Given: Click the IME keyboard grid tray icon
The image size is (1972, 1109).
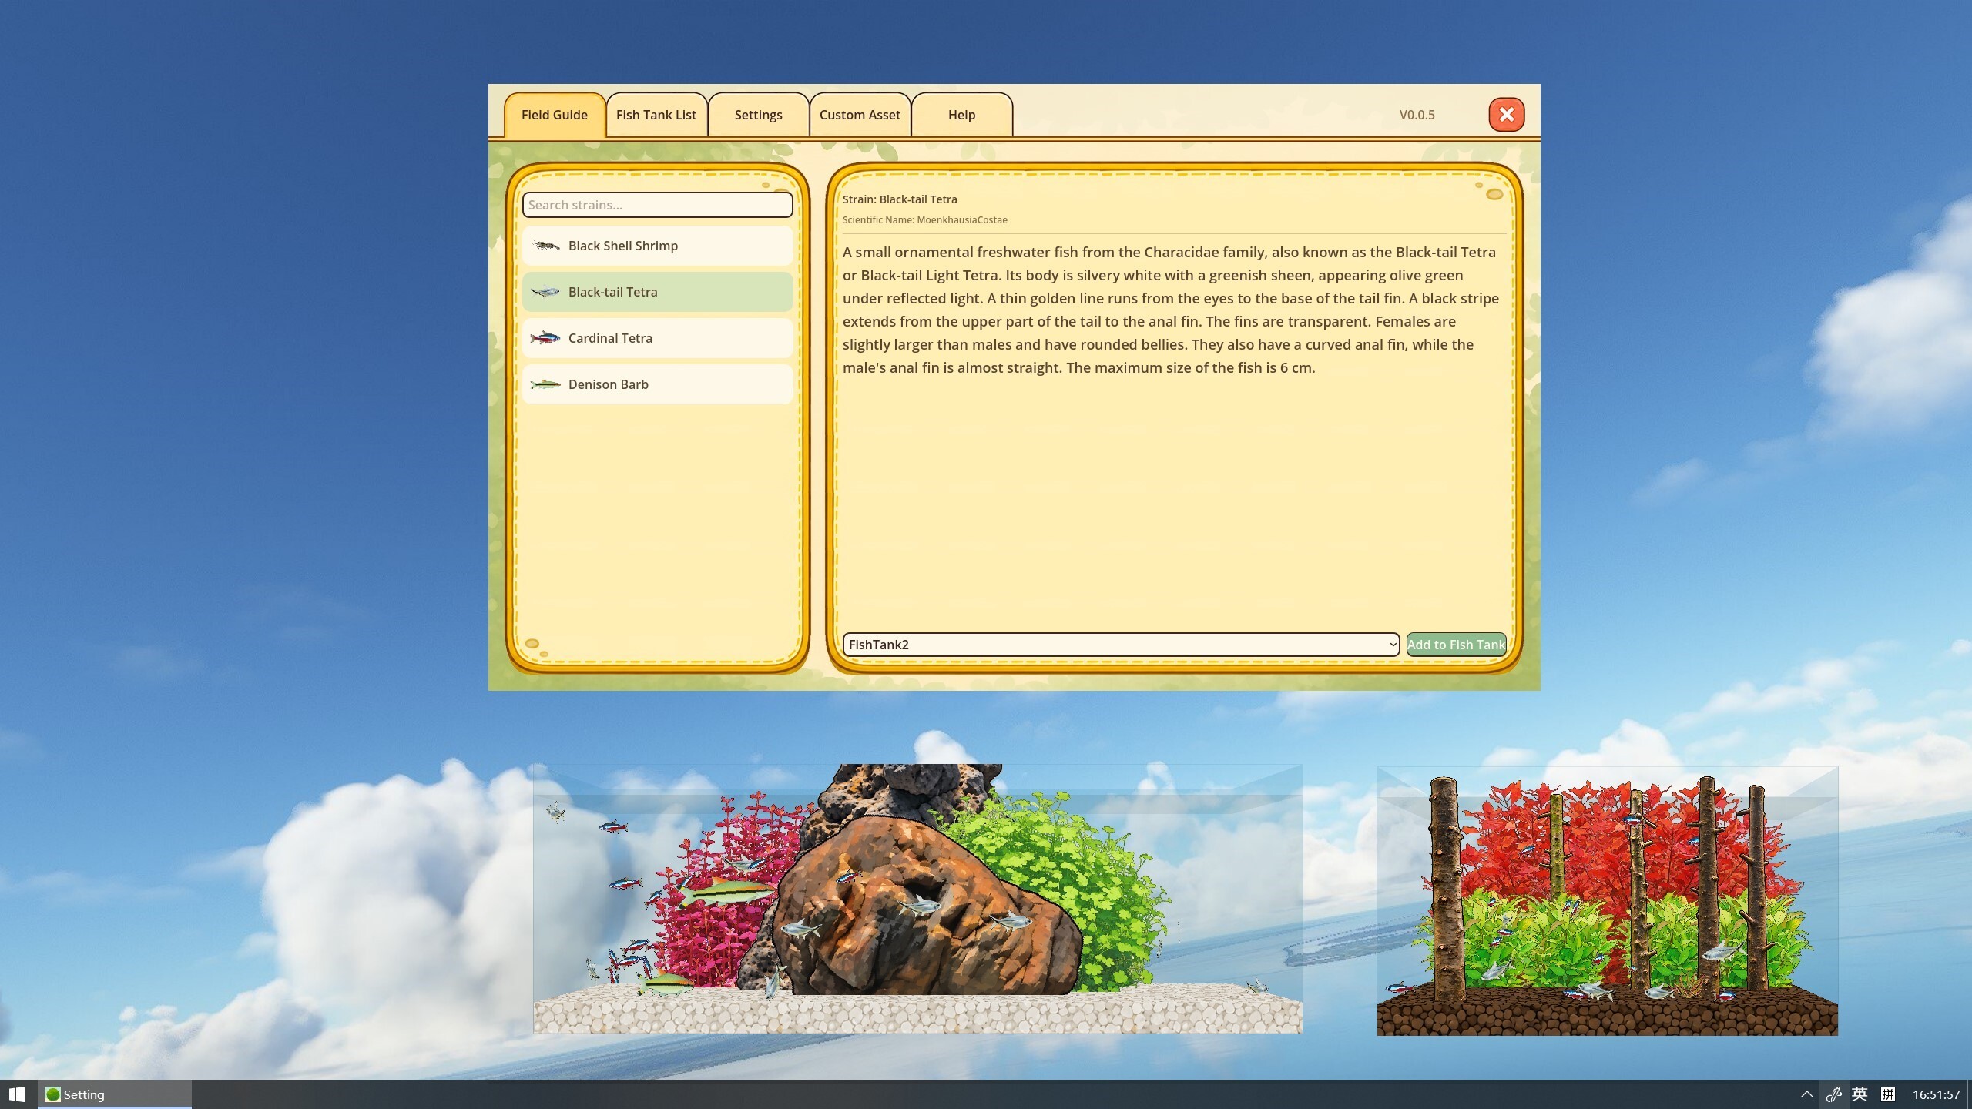Looking at the screenshot, I should tap(1888, 1094).
